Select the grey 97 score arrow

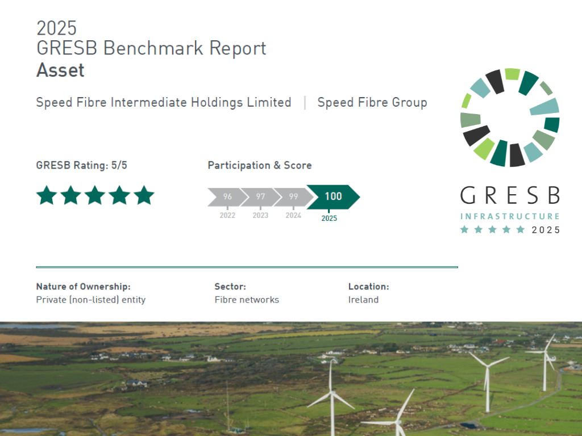260,197
